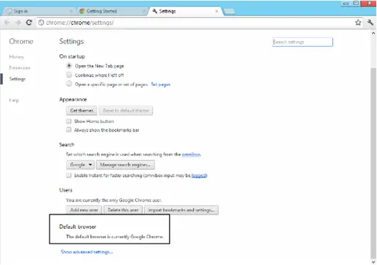The image size is (377, 265).
Task: Click Delete this user button
Action: (123, 210)
